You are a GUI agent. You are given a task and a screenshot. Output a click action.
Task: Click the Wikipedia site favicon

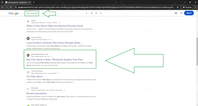click(28, 89)
